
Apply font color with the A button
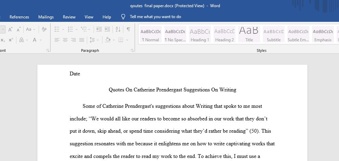[x=35, y=40]
